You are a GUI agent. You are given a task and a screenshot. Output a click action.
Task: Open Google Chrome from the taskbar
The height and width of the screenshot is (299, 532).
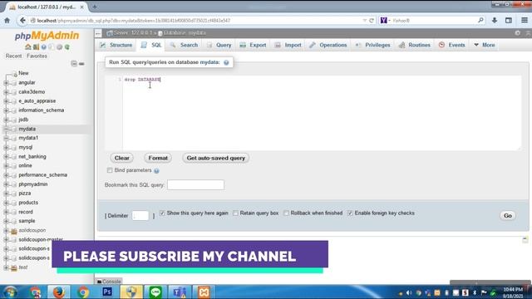tap(83, 292)
